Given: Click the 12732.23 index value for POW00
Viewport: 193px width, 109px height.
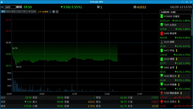Looking at the screenshot, I should (x=165, y=21).
